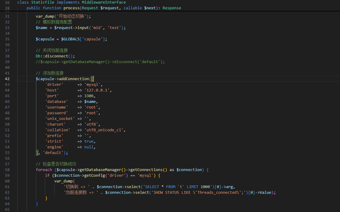Viewport: 340px width, 212px height.
Task: Click the 'null' value on engine line
Action: click(89, 147)
